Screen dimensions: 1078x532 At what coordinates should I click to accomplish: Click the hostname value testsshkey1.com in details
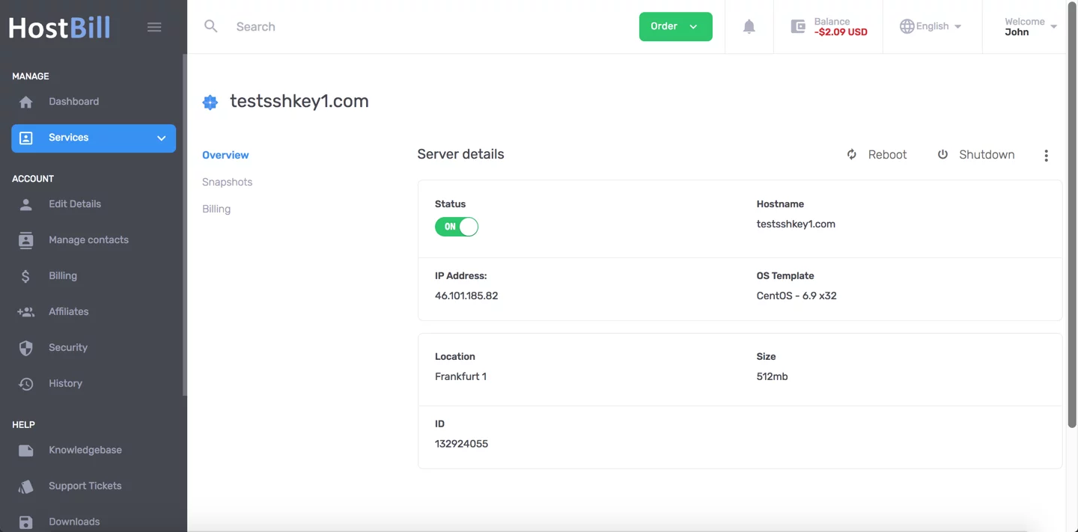(796, 224)
